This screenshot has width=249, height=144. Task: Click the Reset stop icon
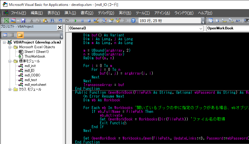pyautogui.click(x=89, y=21)
